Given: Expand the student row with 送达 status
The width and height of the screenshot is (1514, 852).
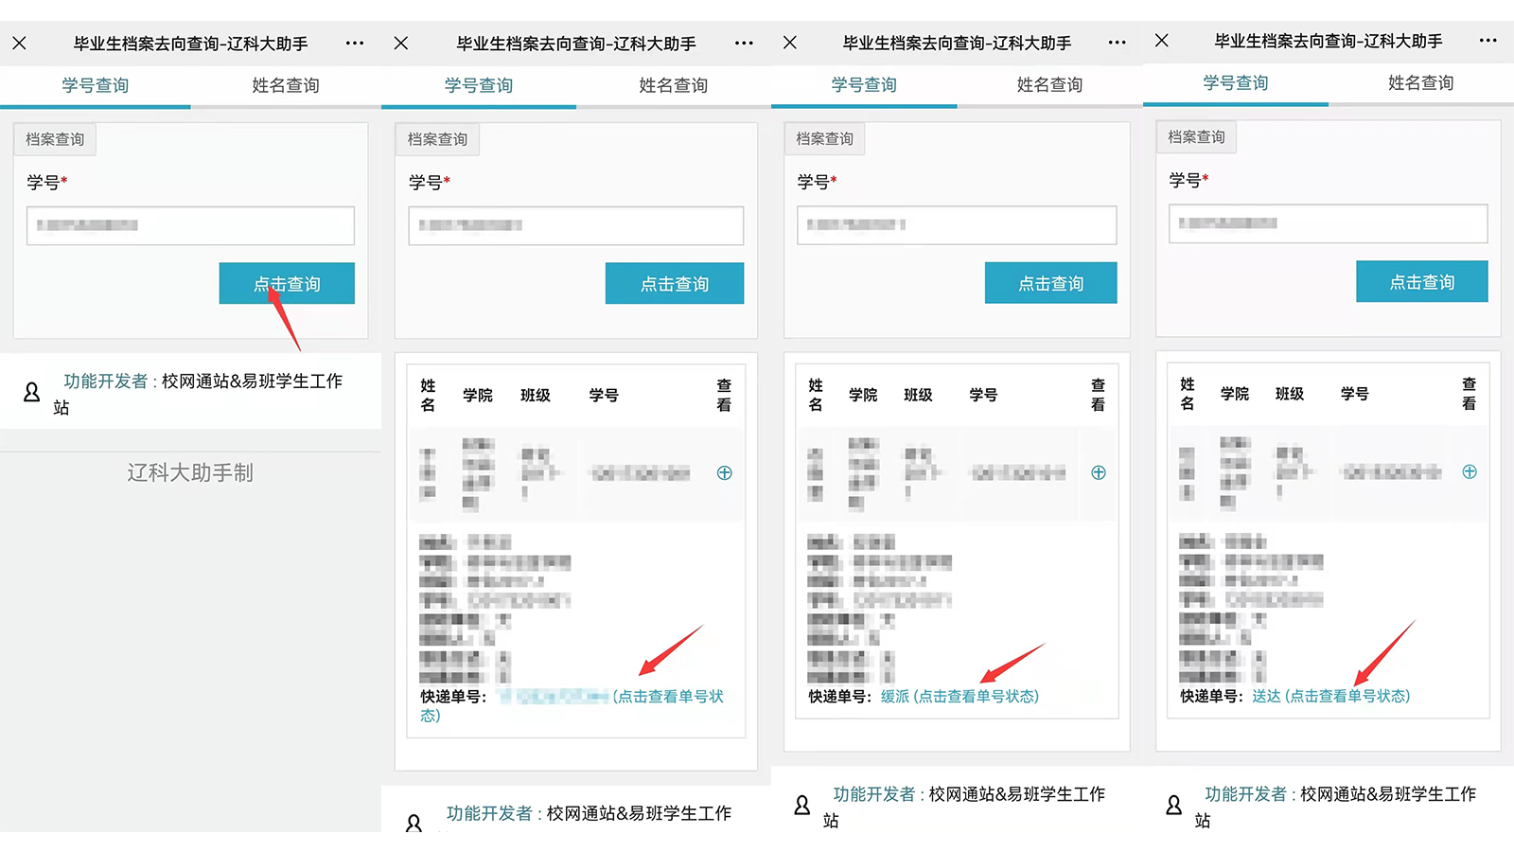Looking at the screenshot, I should point(1469,471).
